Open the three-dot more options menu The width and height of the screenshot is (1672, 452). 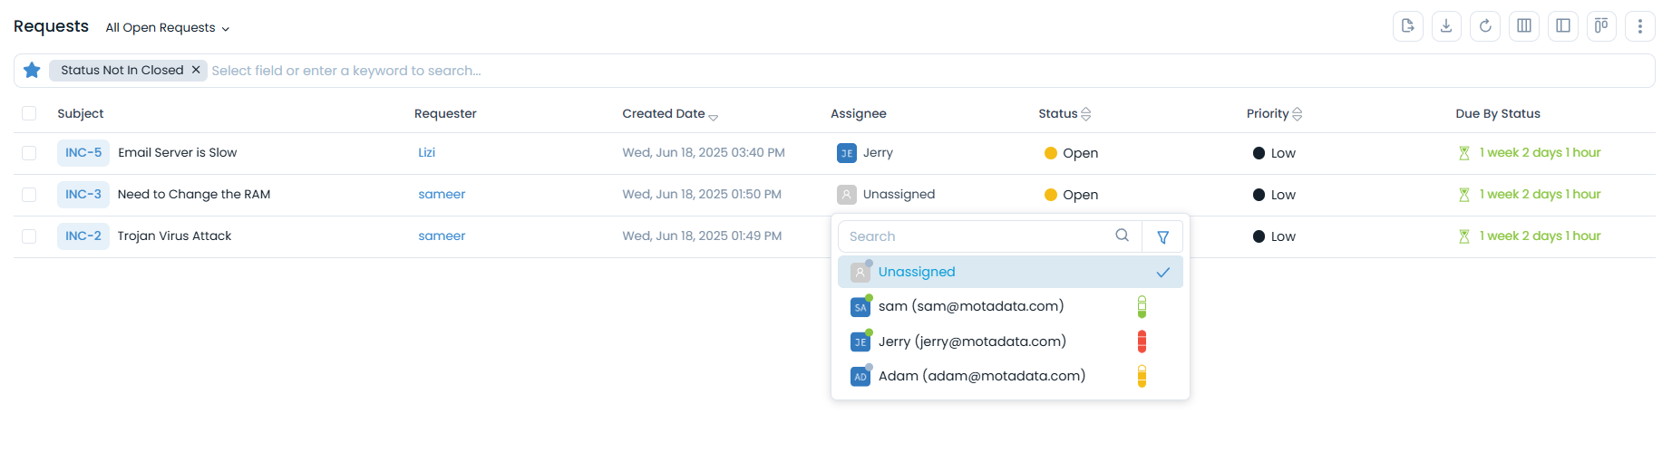[x=1640, y=26]
